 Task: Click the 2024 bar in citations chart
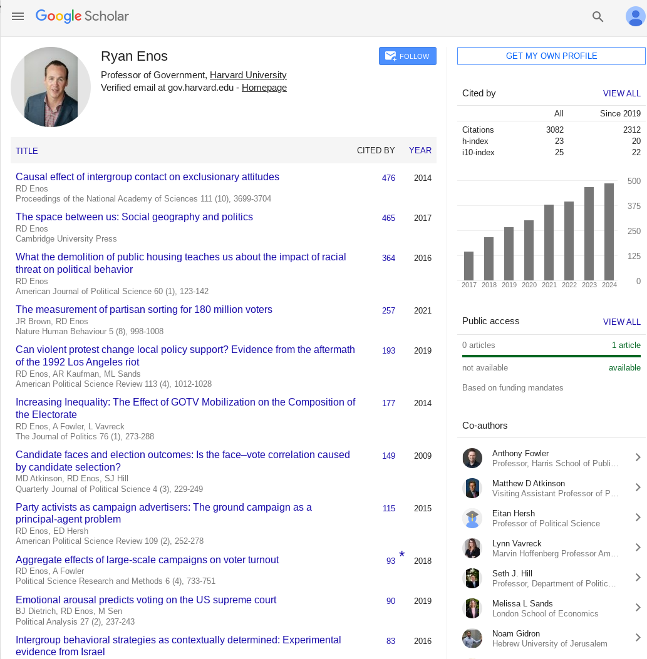pyautogui.click(x=609, y=232)
